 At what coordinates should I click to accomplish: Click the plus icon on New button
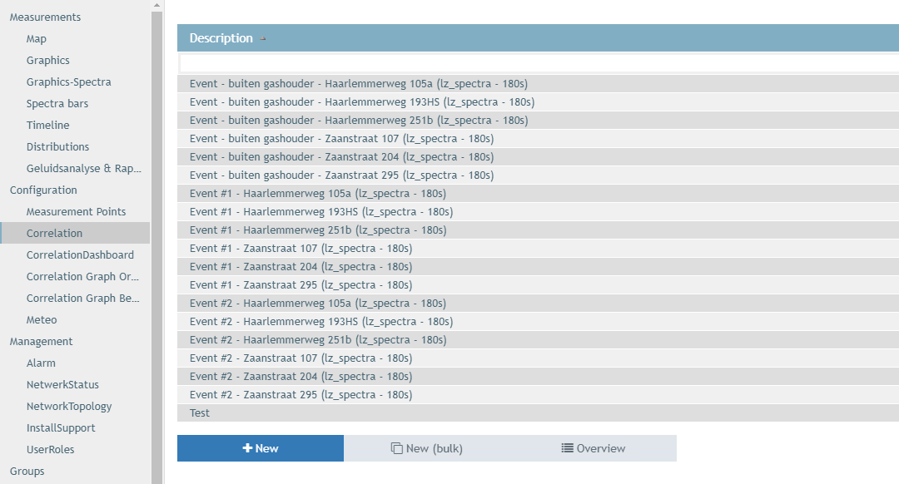[x=247, y=448]
